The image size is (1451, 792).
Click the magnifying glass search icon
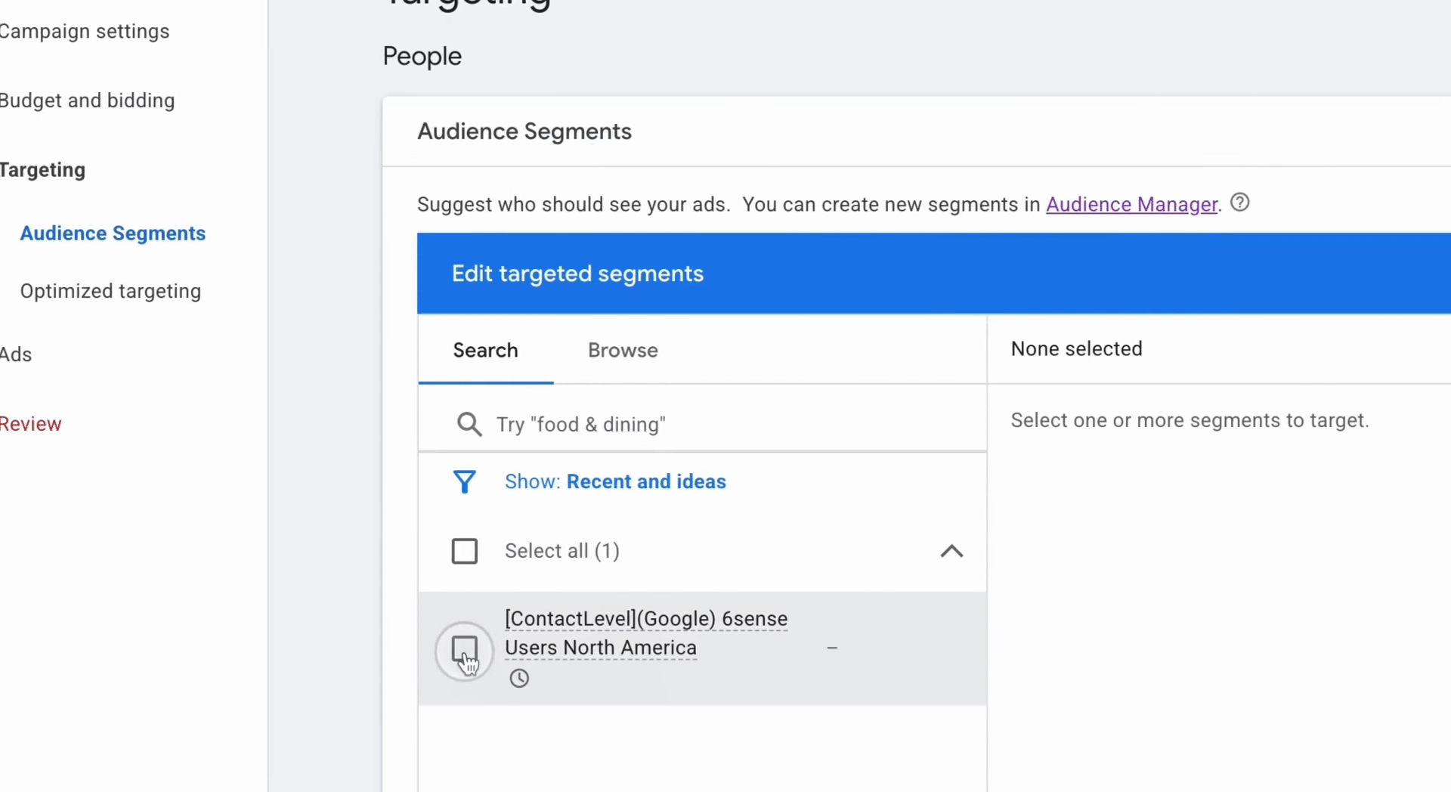click(469, 424)
